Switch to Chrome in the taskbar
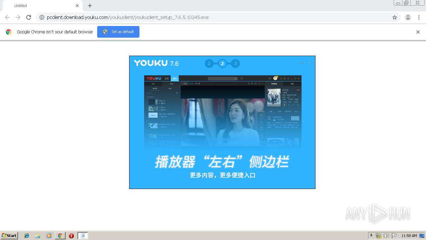 point(60,236)
